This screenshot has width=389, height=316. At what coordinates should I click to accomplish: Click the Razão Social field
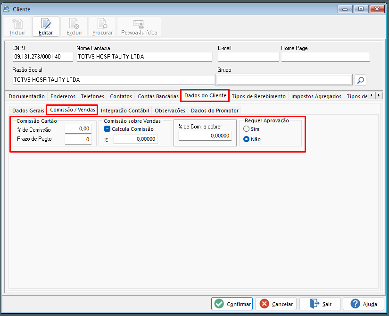point(113,80)
